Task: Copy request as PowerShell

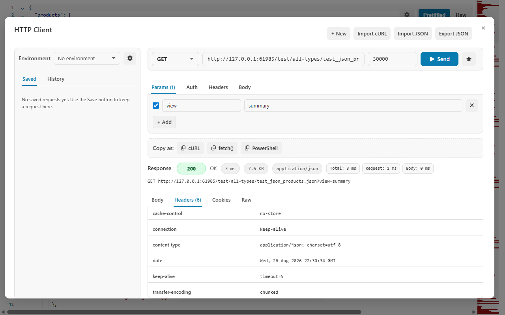Action: tap(261, 148)
